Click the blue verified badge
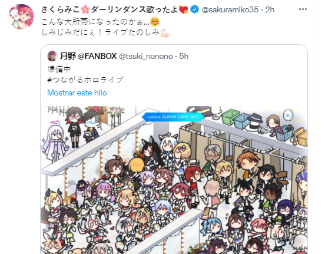Viewport: 325px width, 254px height. [x=194, y=9]
